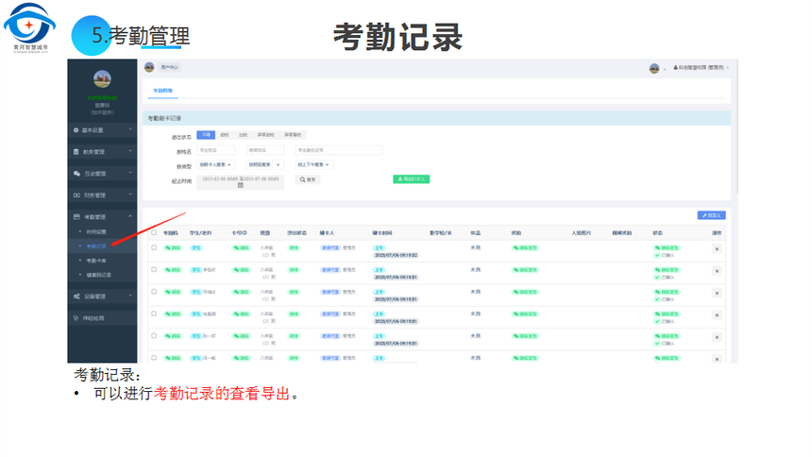Toggle the select-all checkbox in table header
Screen dimensions: 812x457
[x=154, y=232]
